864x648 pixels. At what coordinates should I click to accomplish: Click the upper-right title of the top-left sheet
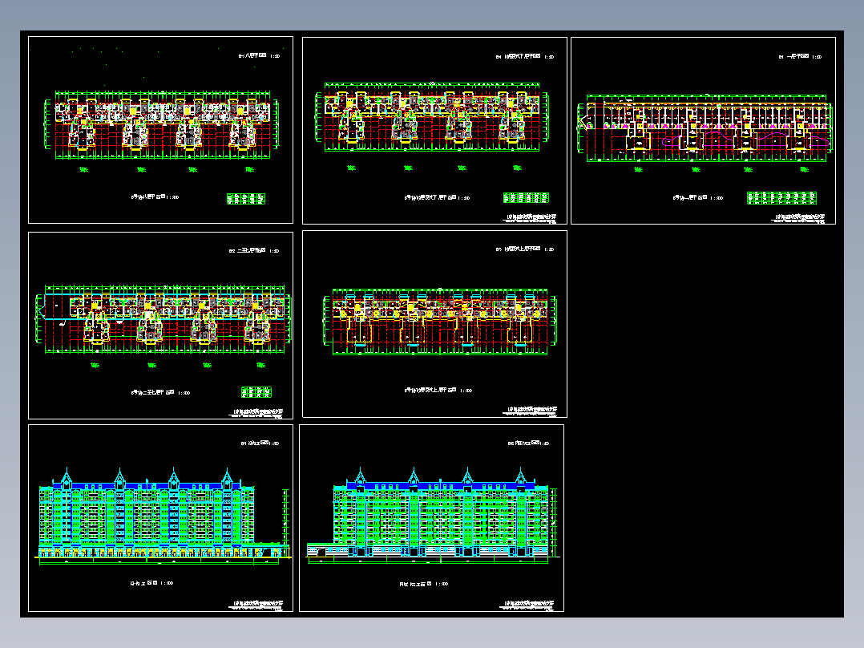[x=259, y=55]
